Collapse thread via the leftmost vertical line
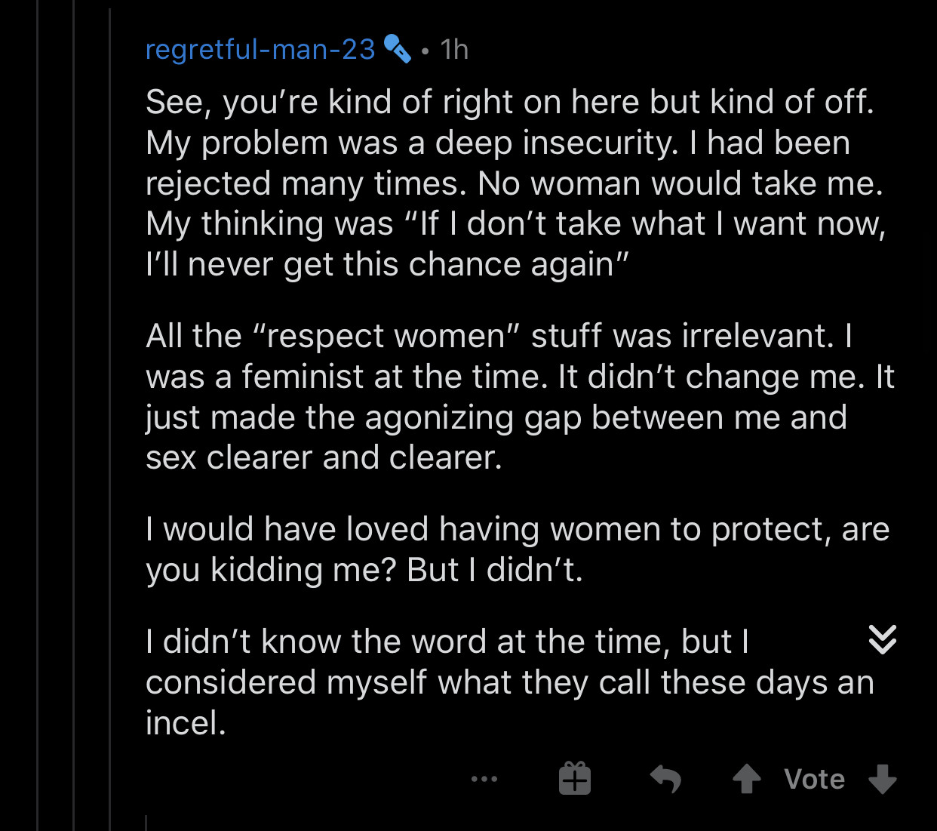 click(37, 415)
